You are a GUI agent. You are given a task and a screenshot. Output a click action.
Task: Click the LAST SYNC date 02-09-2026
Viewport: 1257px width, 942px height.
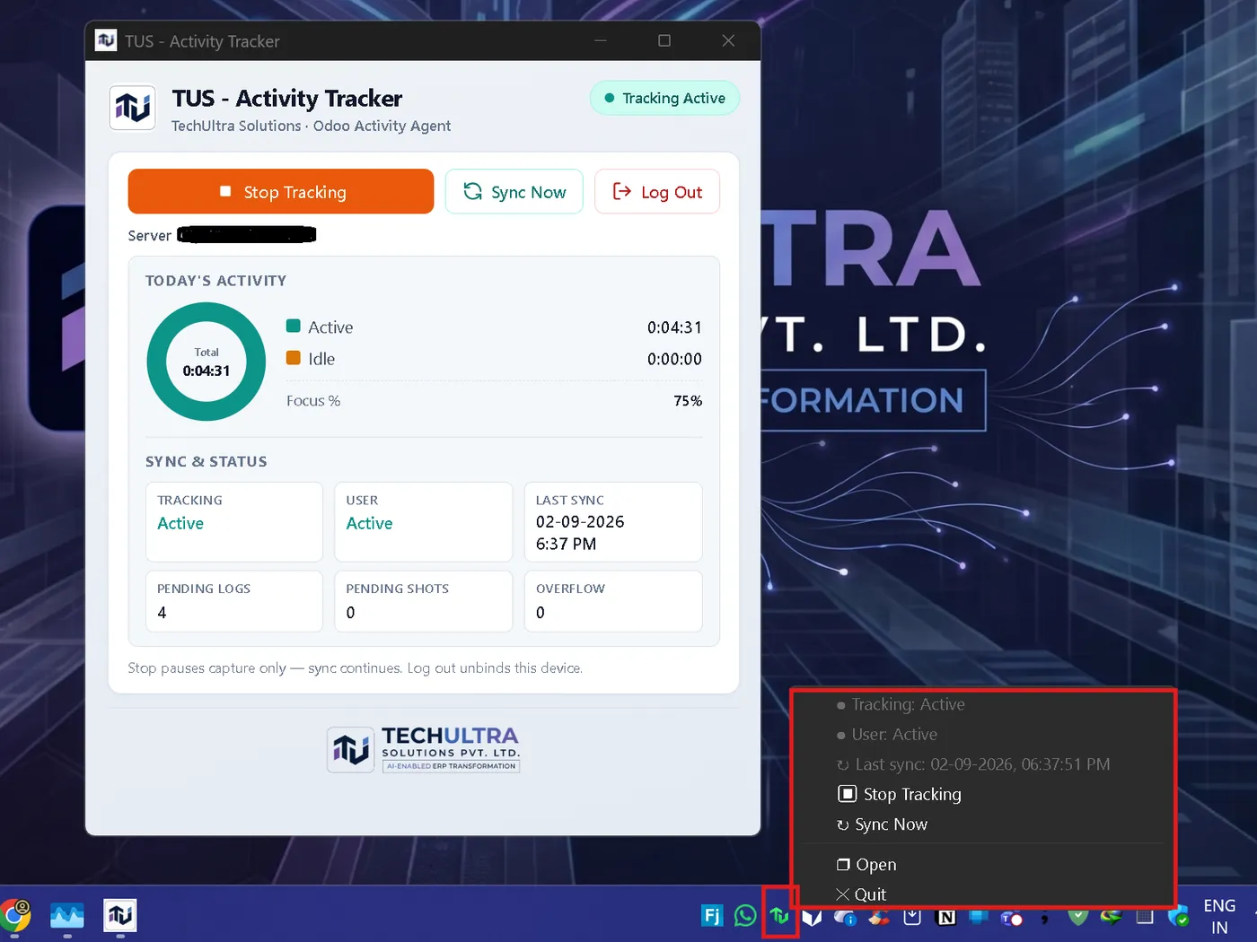pos(580,521)
